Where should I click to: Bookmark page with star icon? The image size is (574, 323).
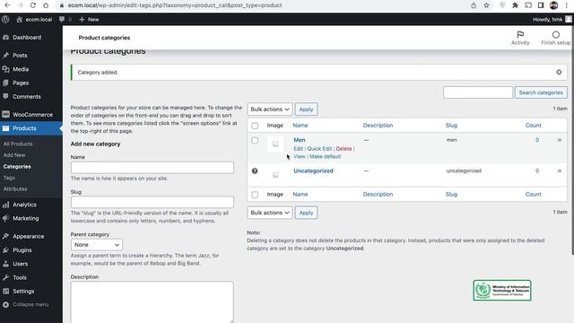[x=486, y=5]
